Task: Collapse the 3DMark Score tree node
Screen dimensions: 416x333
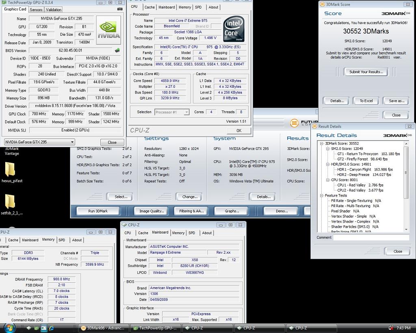Action: 322,143
